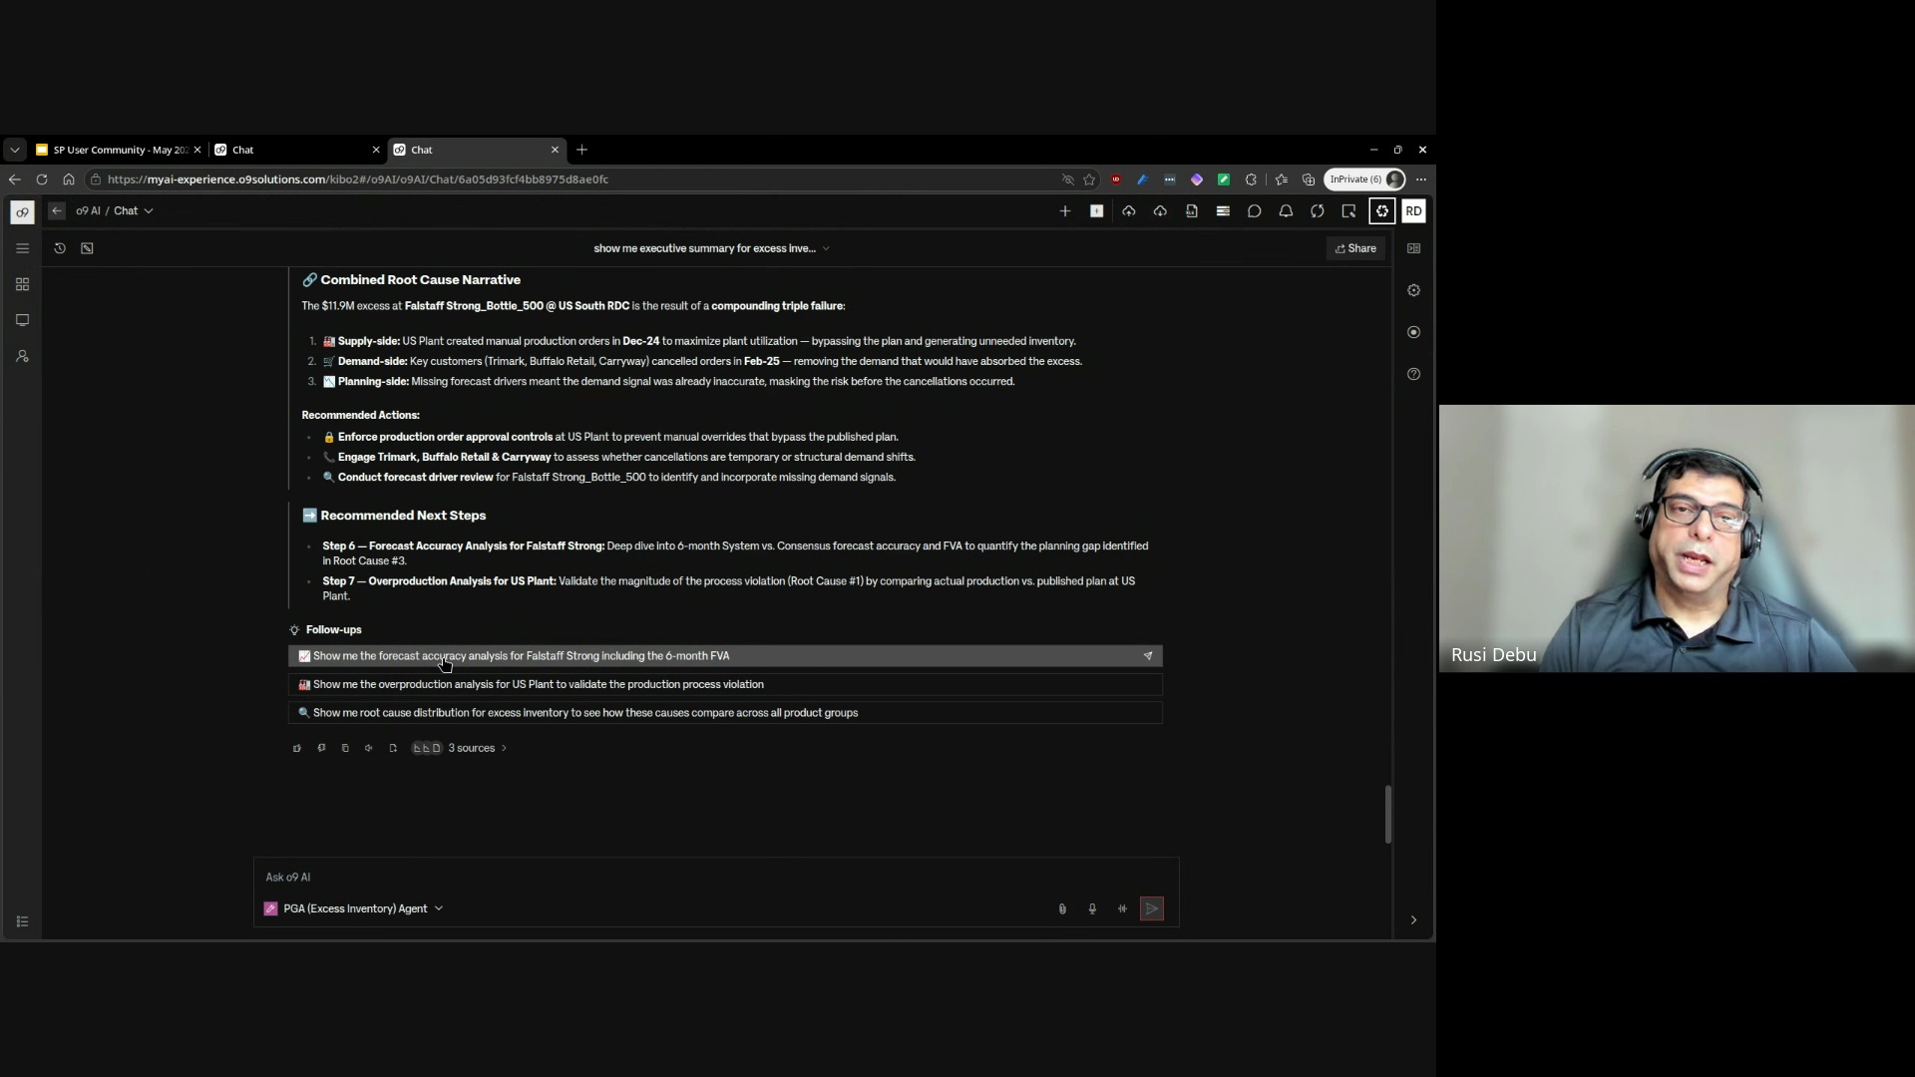
Task: Switch to the first Chat browser tab
Action: coord(296,150)
